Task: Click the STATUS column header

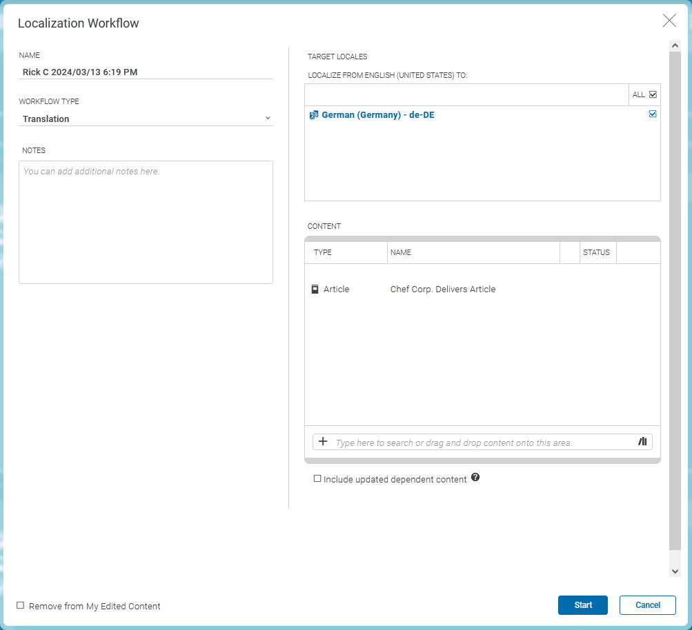Action: [597, 252]
